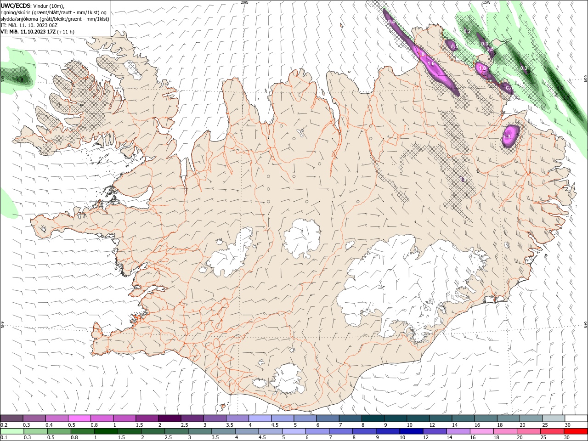Click the bright pink 0.5 swatch in top legend row

click(x=79, y=418)
